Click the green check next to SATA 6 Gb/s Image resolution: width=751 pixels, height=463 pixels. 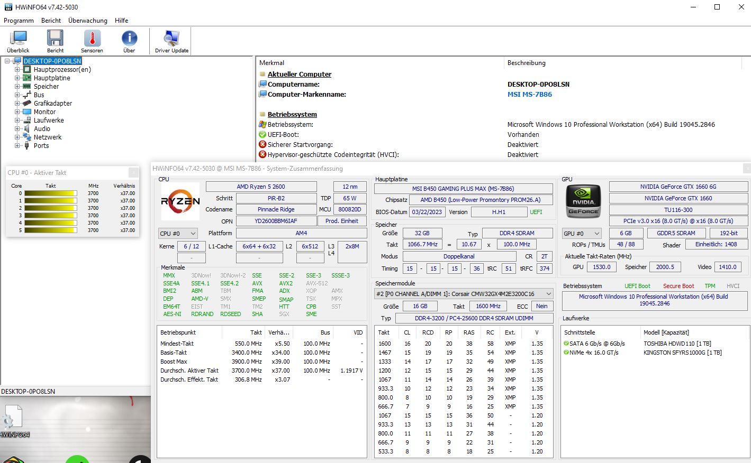click(566, 344)
